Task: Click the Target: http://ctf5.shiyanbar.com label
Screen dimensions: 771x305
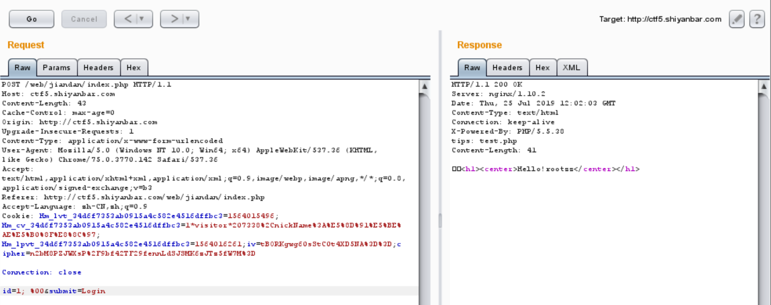Action: click(660, 19)
